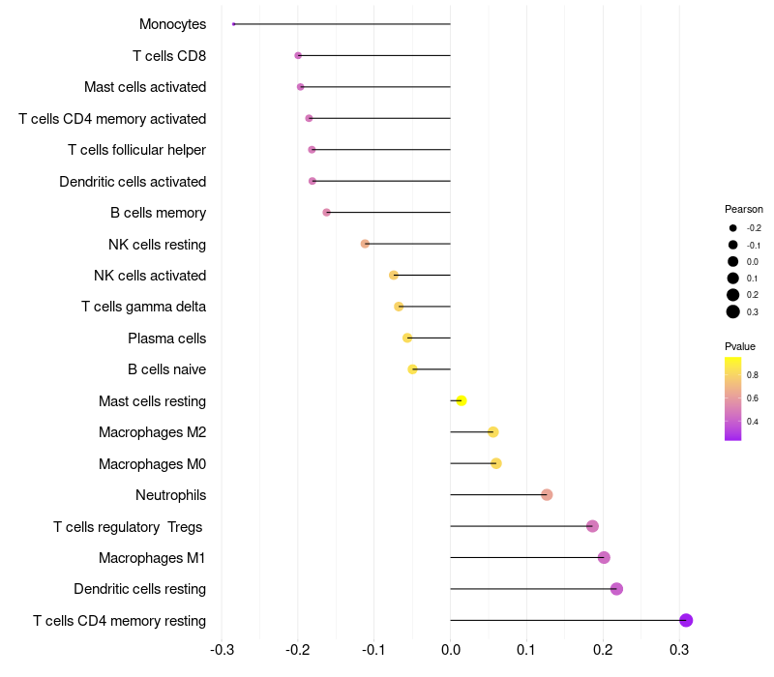Select the NK cells resting dot
Viewport: 774px width, 677px height.
click(365, 244)
